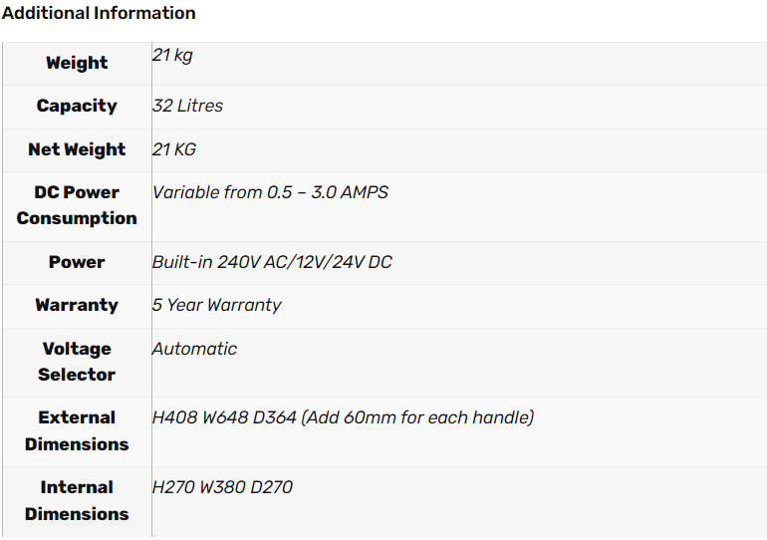Click the 5 Year Warranty value
The image size is (767, 540).
217,305
